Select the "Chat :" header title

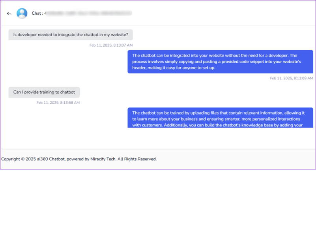point(37,13)
